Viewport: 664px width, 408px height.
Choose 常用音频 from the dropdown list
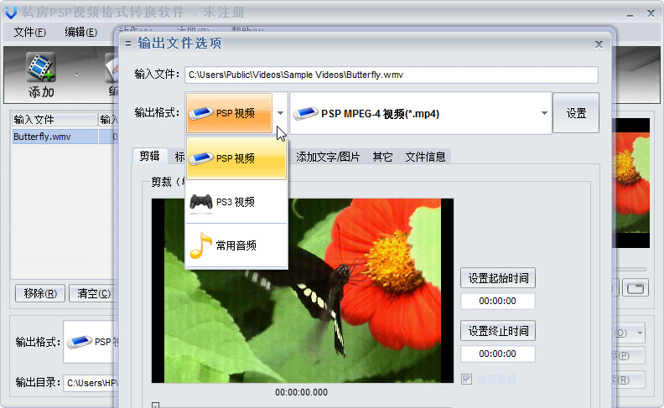pyautogui.click(x=236, y=245)
